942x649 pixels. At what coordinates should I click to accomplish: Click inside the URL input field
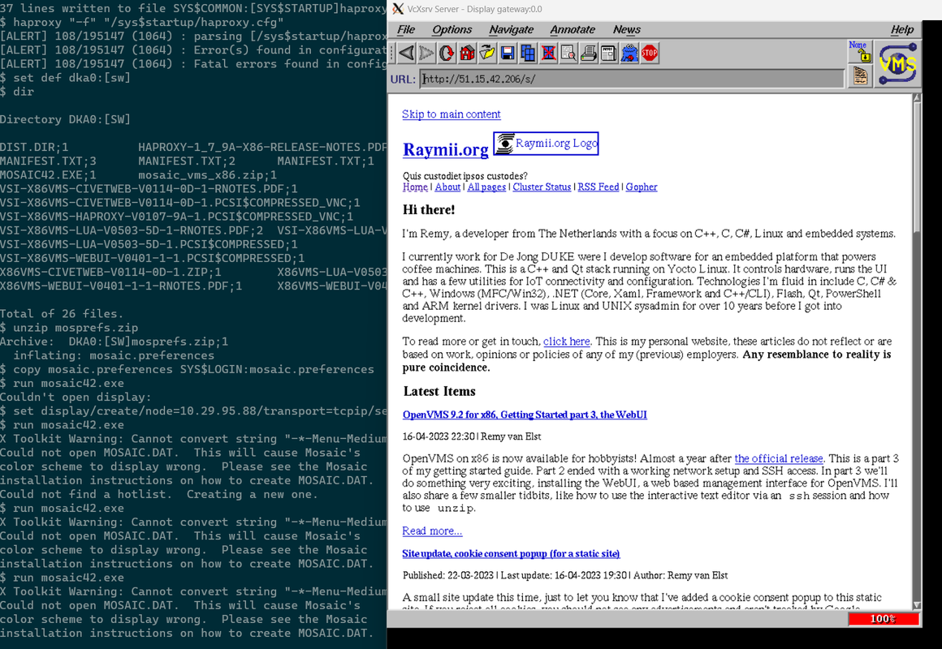(632, 79)
